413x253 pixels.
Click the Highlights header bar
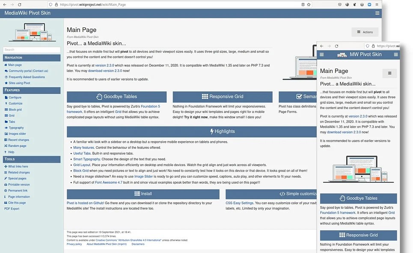(x=192, y=131)
